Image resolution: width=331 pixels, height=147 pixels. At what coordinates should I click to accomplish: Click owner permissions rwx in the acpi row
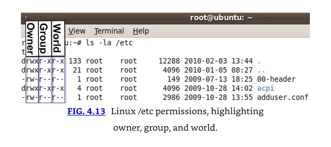[x=32, y=88]
